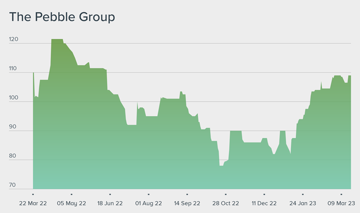360x213 pixels.
Task: Select the 22 Mar 22 date label
Action: [33, 203]
